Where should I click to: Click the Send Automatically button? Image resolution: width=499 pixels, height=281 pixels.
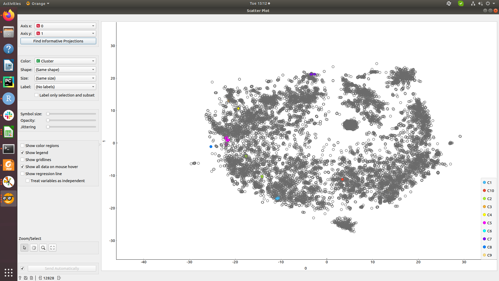(x=62, y=268)
